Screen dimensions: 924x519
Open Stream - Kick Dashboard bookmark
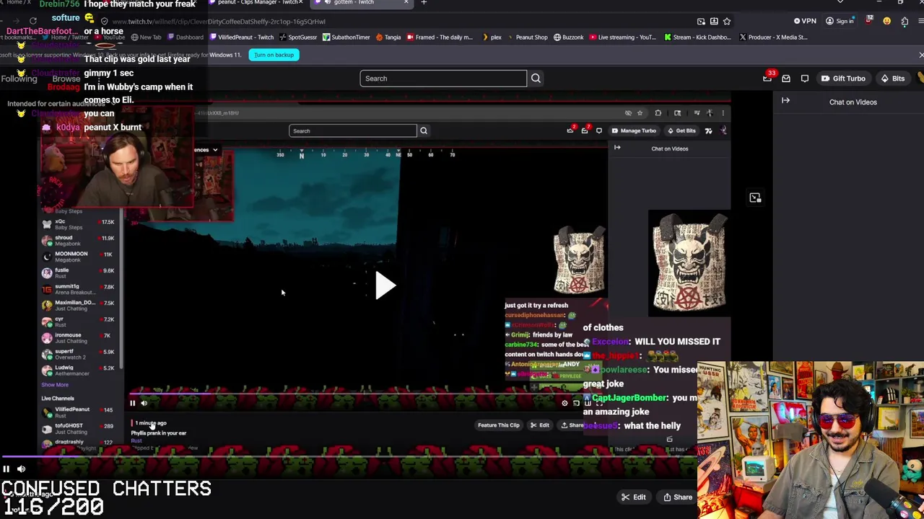point(697,37)
